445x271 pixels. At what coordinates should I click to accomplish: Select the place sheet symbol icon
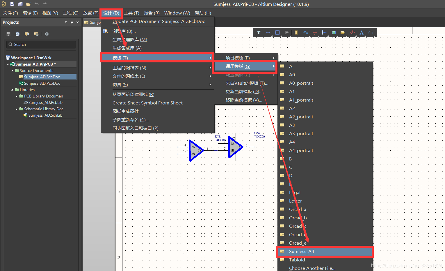pos(334,32)
